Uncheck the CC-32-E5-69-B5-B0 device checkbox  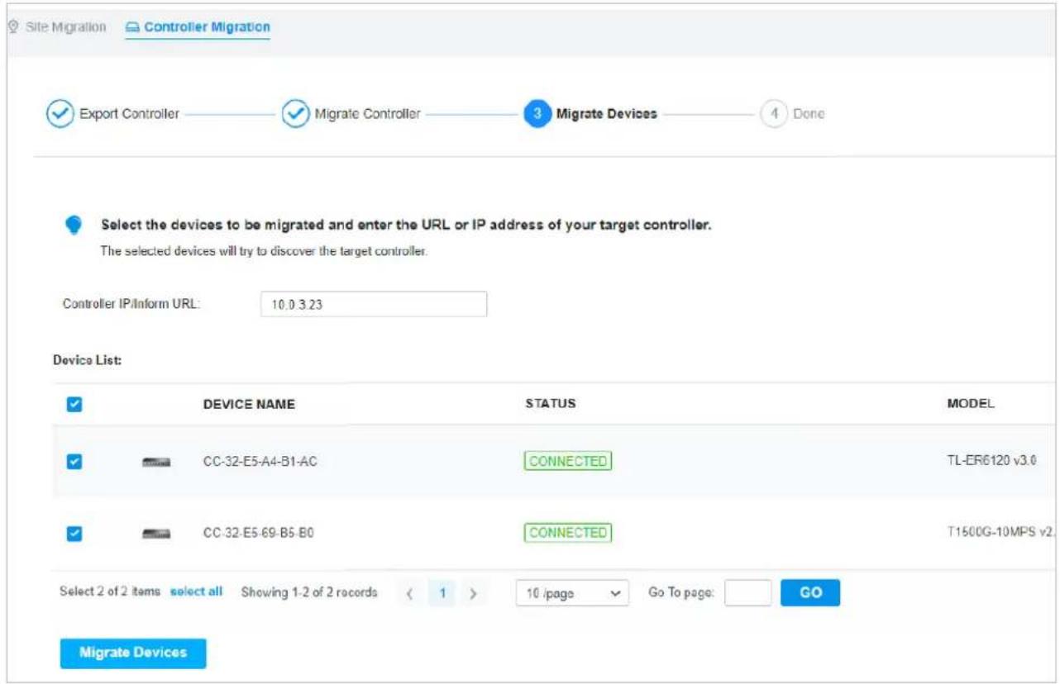click(x=74, y=534)
